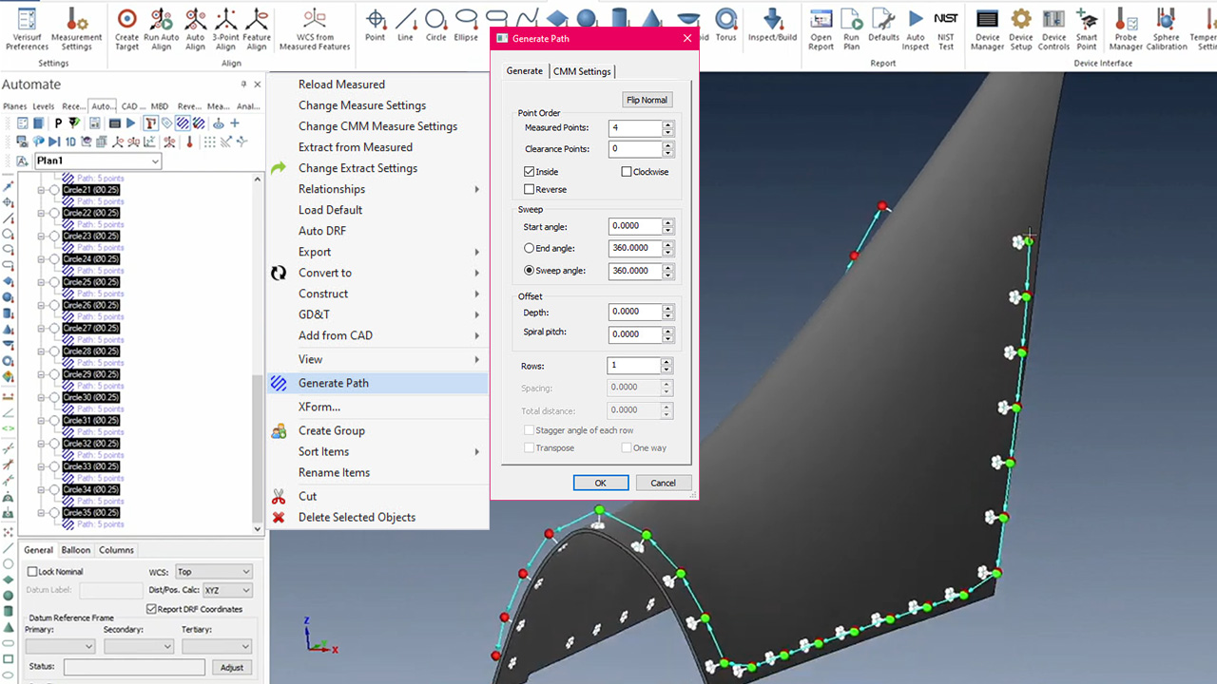1217x684 pixels.
Task: Toggle Report DRF Coordinates checkbox
Action: (x=151, y=609)
